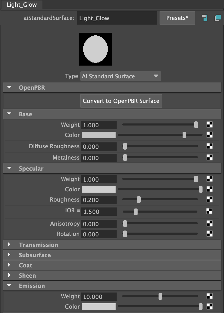Click the input connection icon beside Presets
Image resolution: width=224 pixels, height=313 pixels.
tap(205, 18)
